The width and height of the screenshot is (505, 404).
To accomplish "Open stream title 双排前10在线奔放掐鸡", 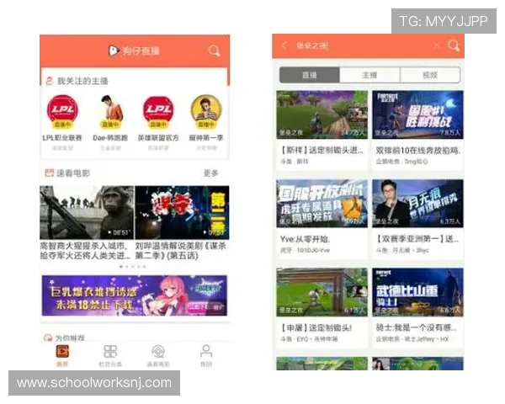I will (x=418, y=150).
